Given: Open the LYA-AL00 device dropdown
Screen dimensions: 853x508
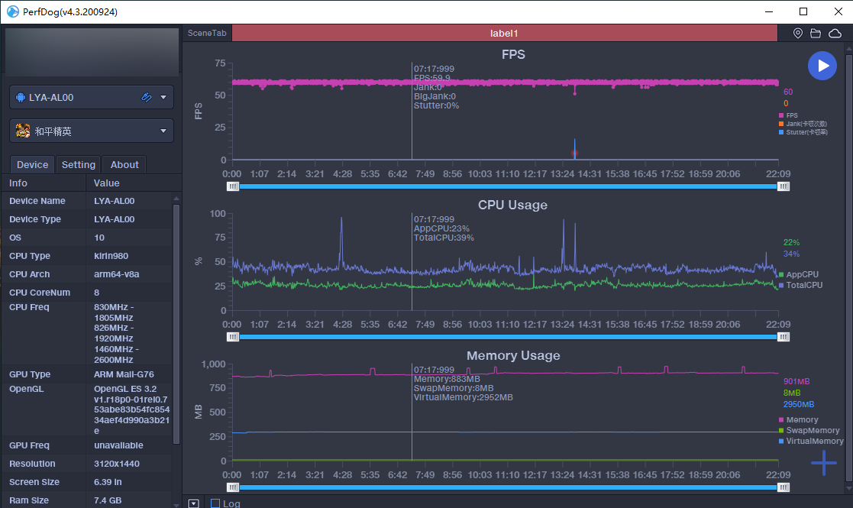Looking at the screenshot, I should pyautogui.click(x=163, y=98).
